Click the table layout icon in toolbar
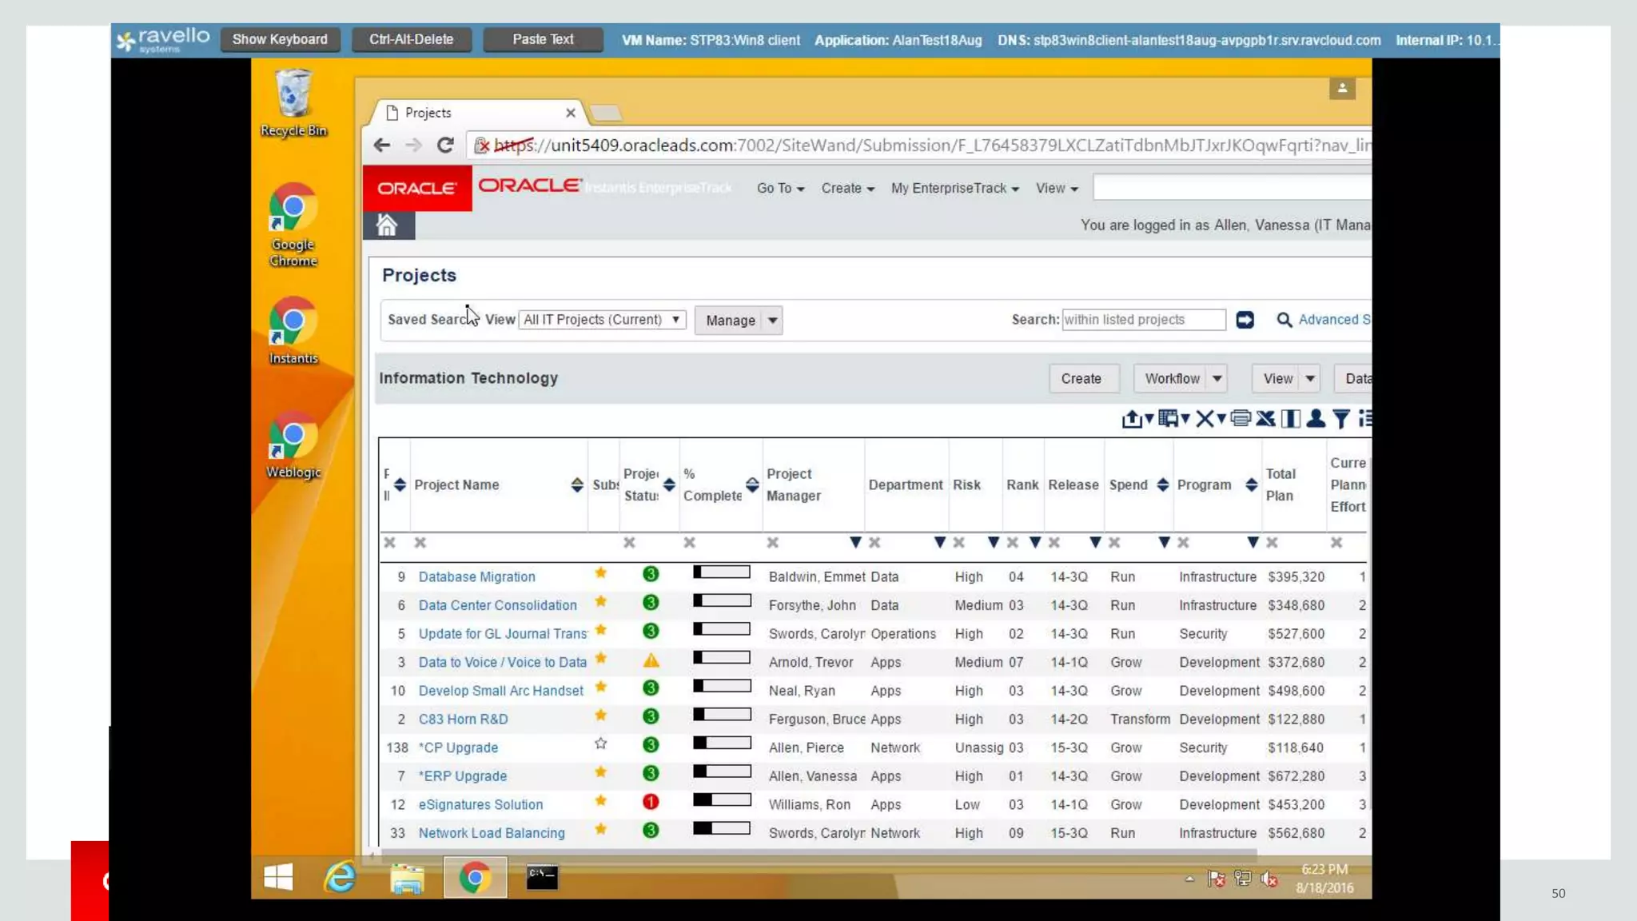This screenshot has width=1637, height=921. tap(1169, 418)
